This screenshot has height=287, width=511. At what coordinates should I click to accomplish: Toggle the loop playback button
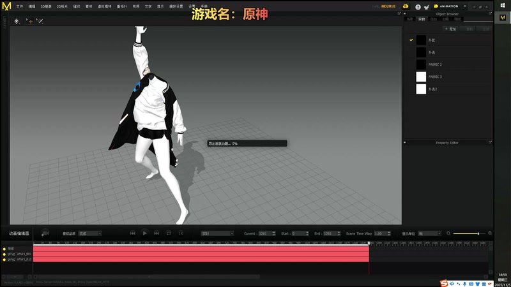pyautogui.click(x=169, y=233)
